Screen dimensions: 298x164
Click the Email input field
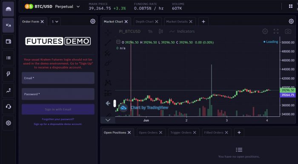pyautogui.click(x=58, y=78)
